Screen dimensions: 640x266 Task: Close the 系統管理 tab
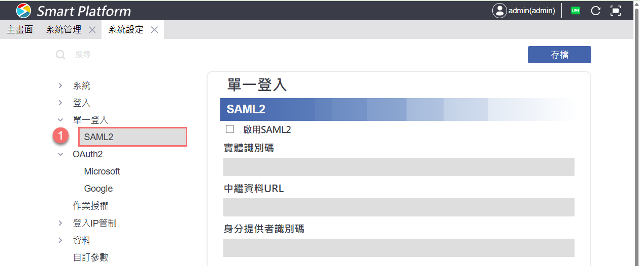[92, 30]
